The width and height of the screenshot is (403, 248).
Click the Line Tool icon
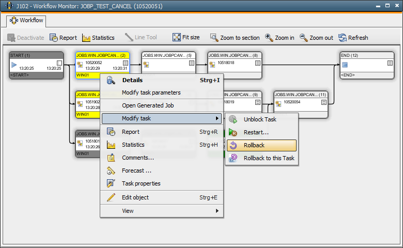tap(129, 38)
